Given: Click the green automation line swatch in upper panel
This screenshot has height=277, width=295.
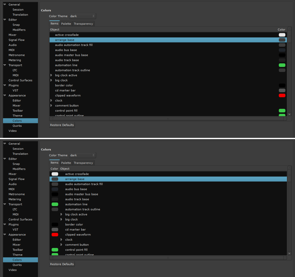Looking at the screenshot, I should click(x=282, y=65).
